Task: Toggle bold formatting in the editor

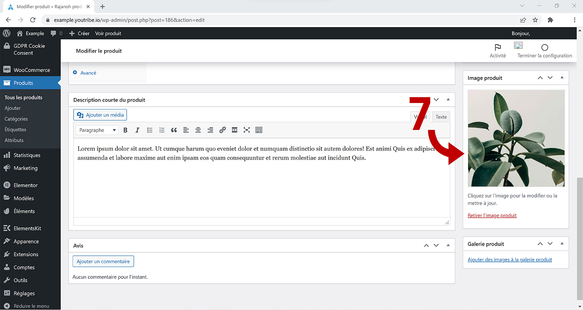Action: tap(125, 130)
